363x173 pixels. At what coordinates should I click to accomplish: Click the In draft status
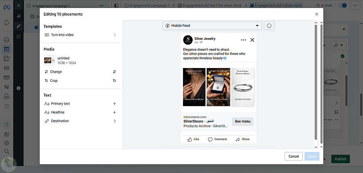[x=325, y=5]
